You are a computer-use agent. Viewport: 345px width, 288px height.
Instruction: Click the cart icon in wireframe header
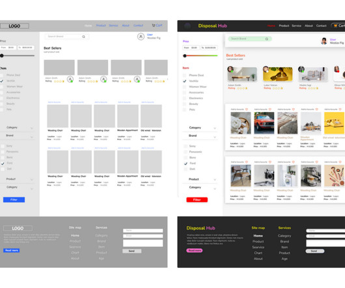click(x=154, y=25)
